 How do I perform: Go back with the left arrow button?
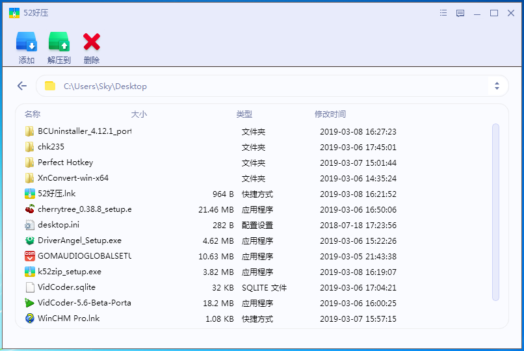22,86
